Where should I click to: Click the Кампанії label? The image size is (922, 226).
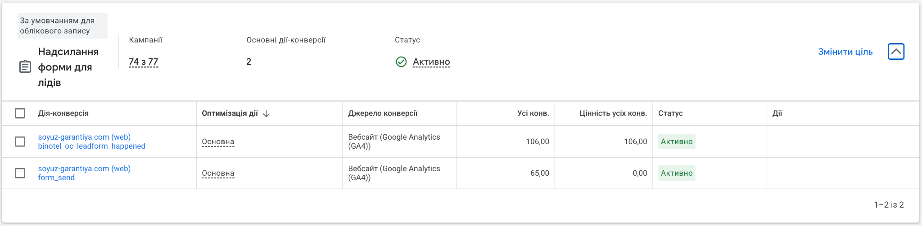[145, 40]
